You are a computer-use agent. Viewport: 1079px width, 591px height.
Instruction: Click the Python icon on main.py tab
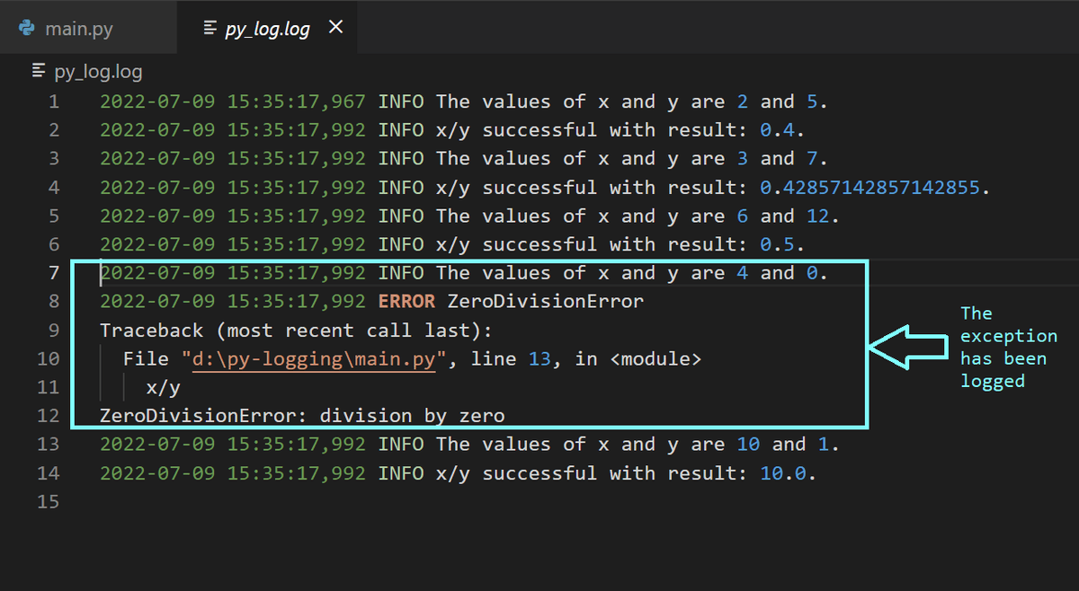coord(24,27)
